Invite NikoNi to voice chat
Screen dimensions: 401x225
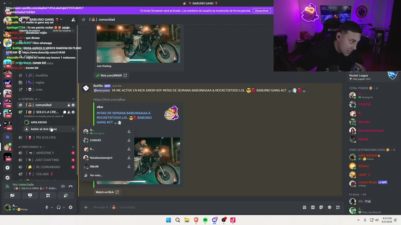tap(129, 167)
